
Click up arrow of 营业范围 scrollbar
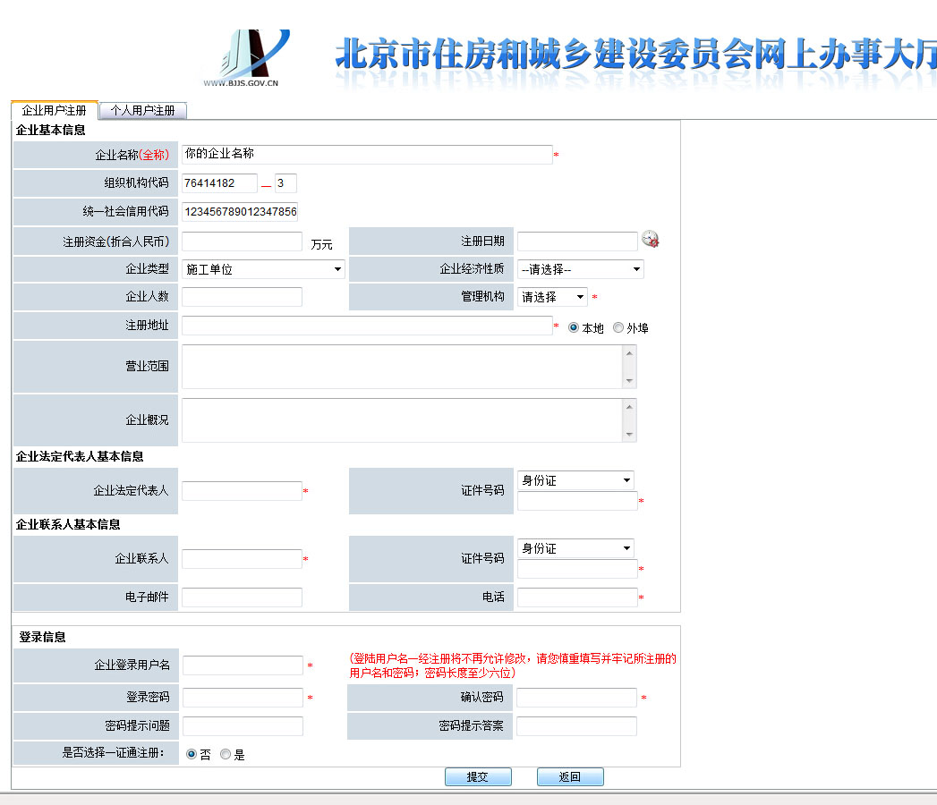(629, 353)
